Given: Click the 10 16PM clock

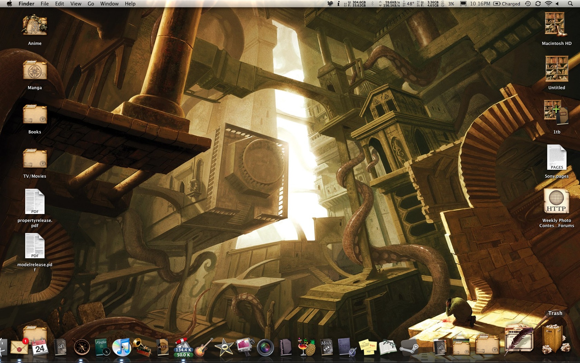Looking at the screenshot, I should click(480, 4).
